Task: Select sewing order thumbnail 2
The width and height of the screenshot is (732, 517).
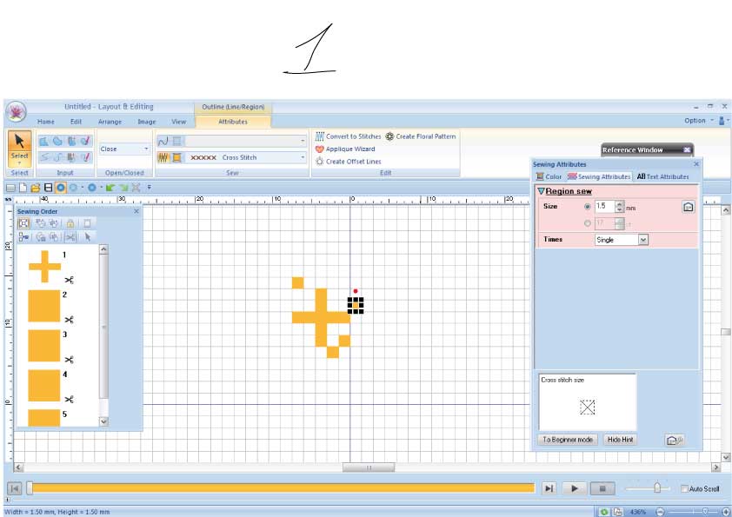Action: (44, 306)
